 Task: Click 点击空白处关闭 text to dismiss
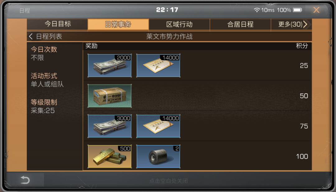(168, 181)
